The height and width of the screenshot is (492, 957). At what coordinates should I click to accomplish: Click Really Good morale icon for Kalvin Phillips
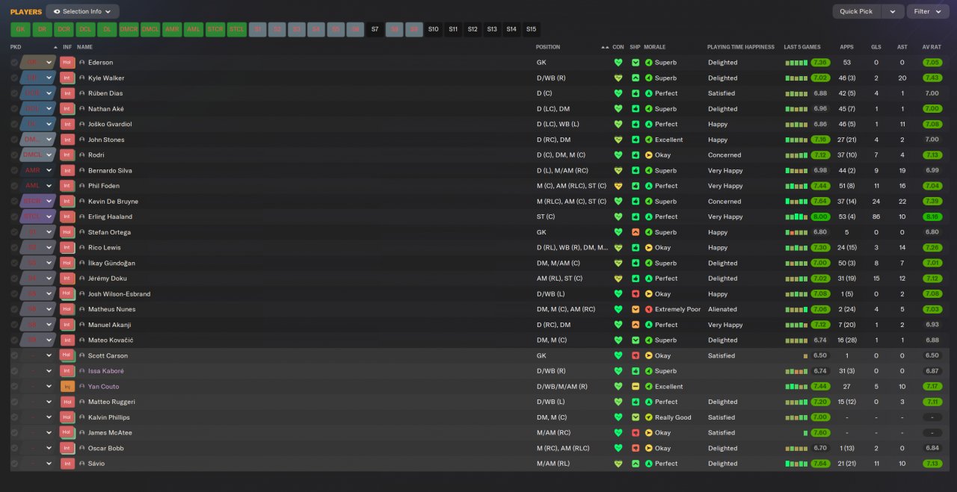tap(648, 417)
